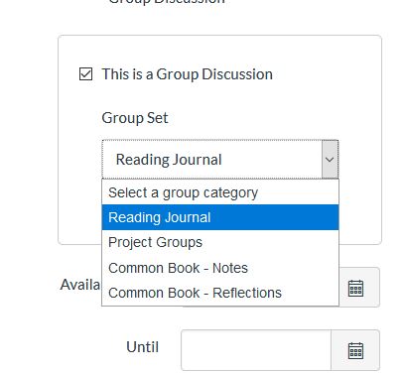Screen dimensions: 405x373
Task: Uncheck the Group Discussion checkbox
Action: coord(85,74)
